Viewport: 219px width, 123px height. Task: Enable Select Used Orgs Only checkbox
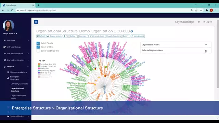pyautogui.click(x=38, y=51)
